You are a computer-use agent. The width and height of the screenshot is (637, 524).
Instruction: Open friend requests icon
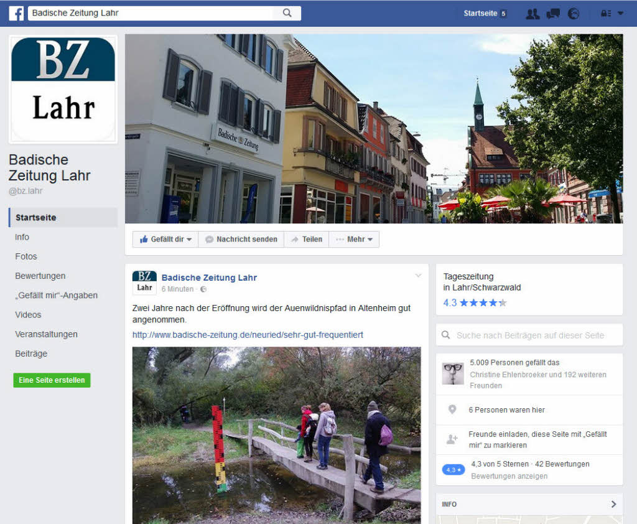click(532, 14)
